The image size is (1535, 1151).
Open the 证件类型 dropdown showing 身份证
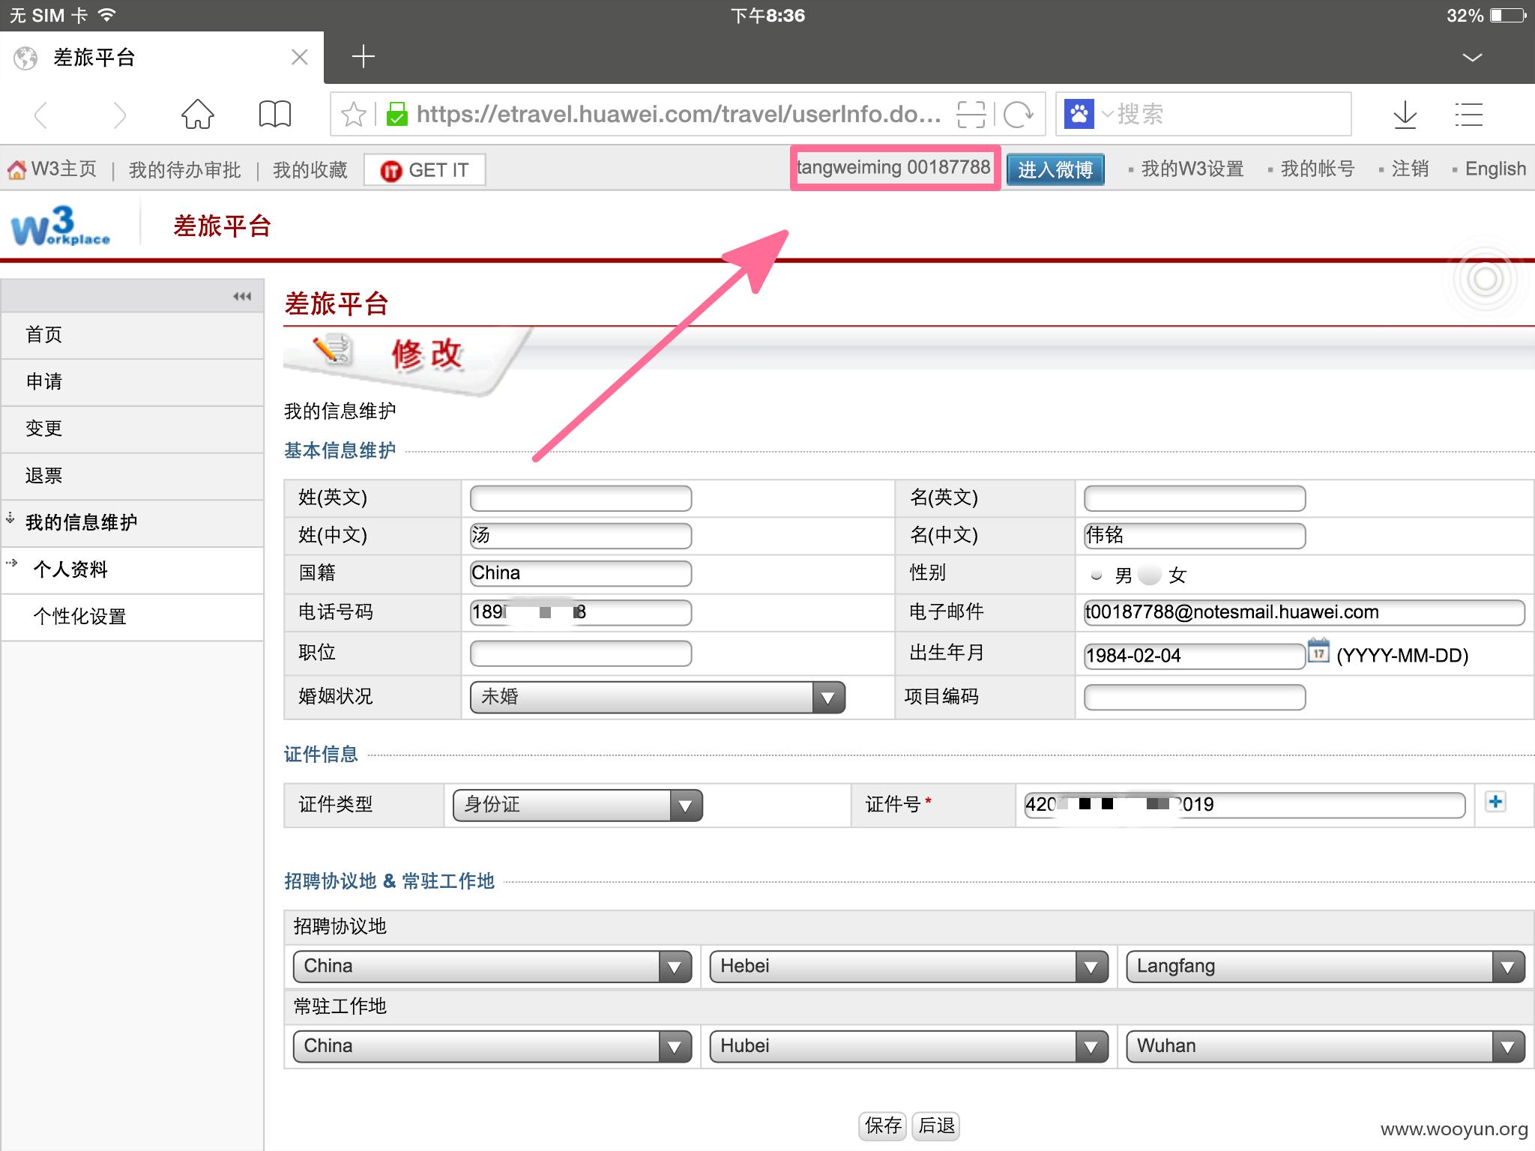point(578,806)
